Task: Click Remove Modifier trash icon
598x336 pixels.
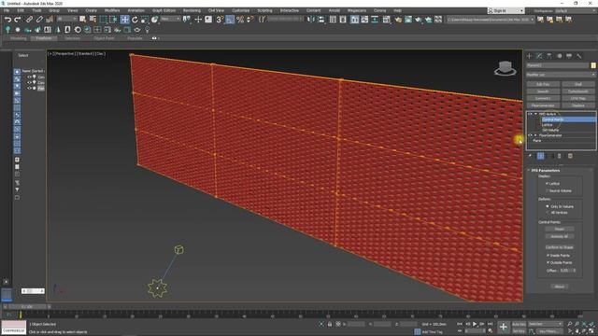Action: point(560,156)
